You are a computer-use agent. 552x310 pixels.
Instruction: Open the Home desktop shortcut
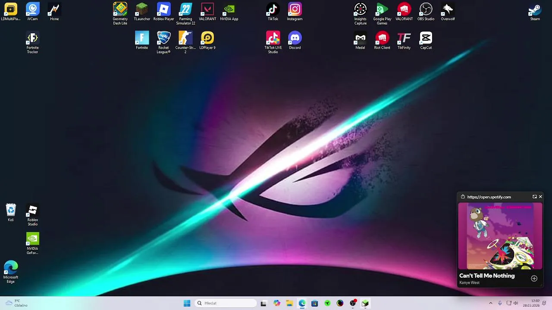tap(54, 12)
